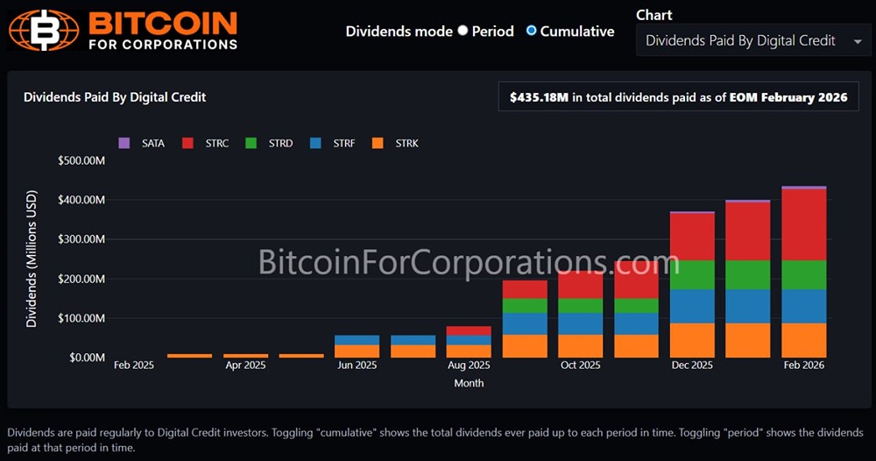Select the Period dividends mode

click(462, 31)
